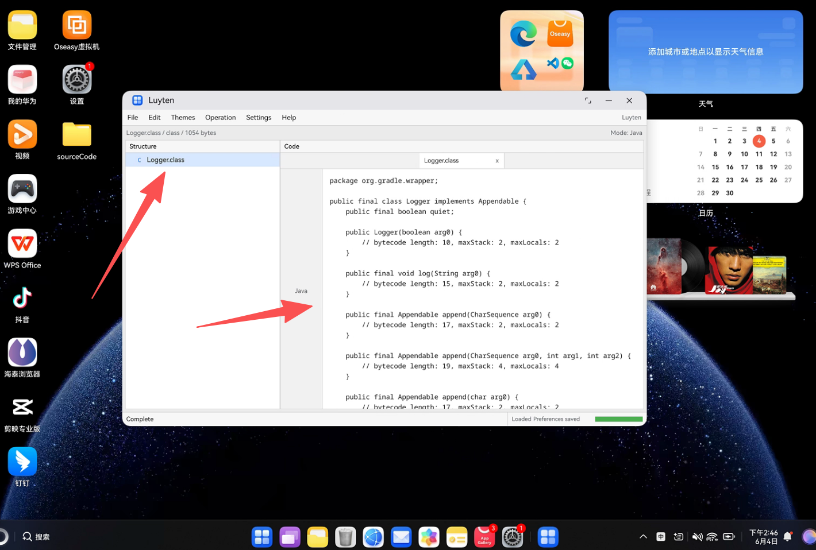
Task: Select date 4 in calendar widget
Action: point(759,141)
